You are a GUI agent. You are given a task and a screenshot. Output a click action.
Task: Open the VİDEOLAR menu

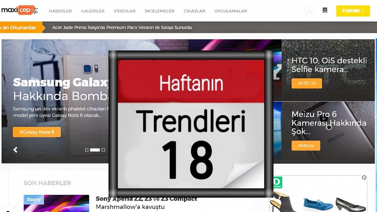[125, 11]
